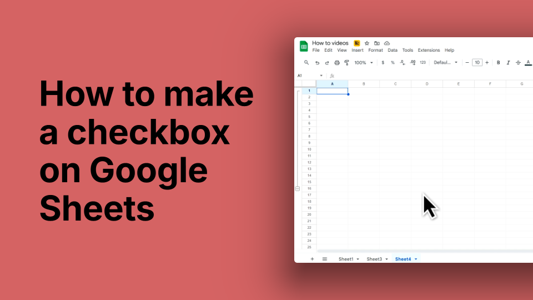This screenshot has height=300, width=533.
Task: Click the font size field showing 10
Action: [x=477, y=63]
